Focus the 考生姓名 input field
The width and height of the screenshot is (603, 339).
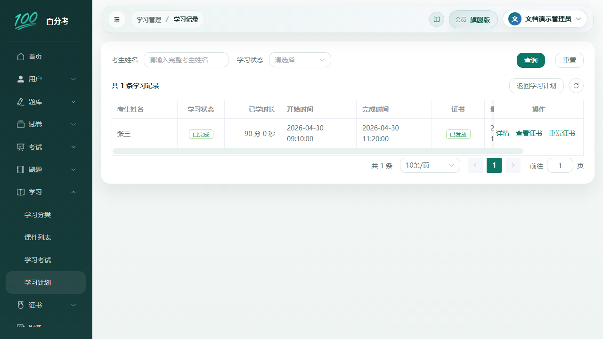186,60
